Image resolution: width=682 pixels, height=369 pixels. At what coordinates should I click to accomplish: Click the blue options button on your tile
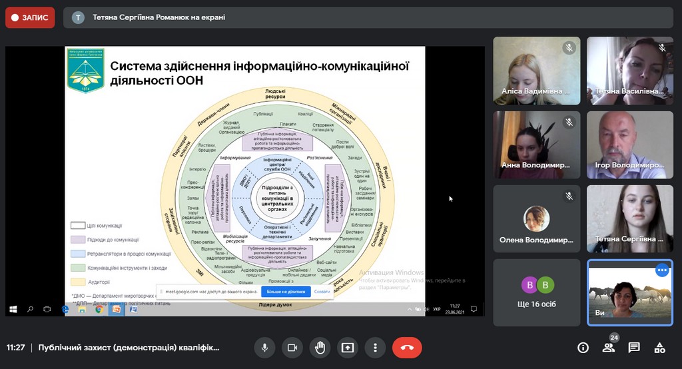(661, 270)
